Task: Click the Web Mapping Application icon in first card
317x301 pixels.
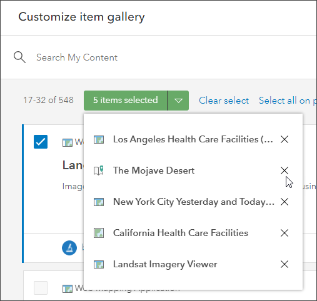Action: (68, 142)
